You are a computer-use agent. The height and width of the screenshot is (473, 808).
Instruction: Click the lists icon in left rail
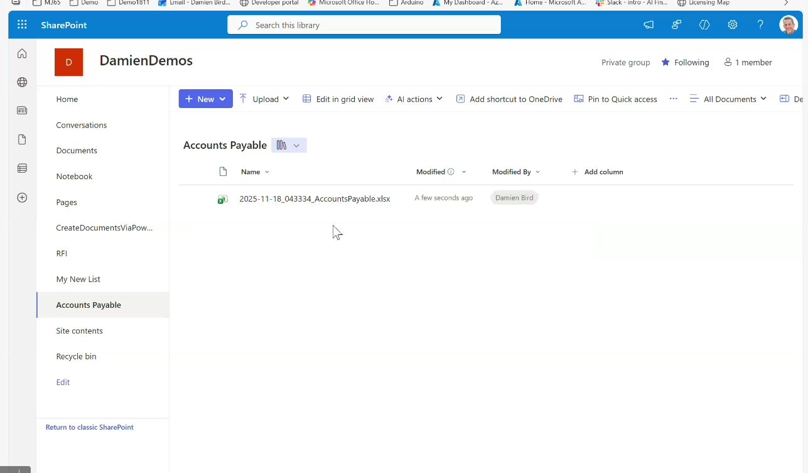pyautogui.click(x=22, y=168)
